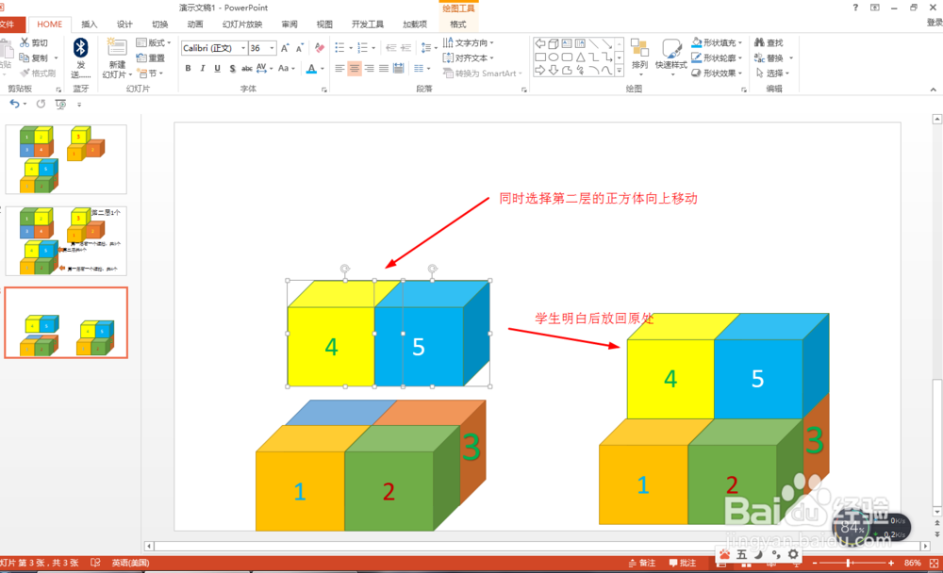Select the first slide thumbnail
This screenshot has height=573, width=943.
[x=66, y=158]
